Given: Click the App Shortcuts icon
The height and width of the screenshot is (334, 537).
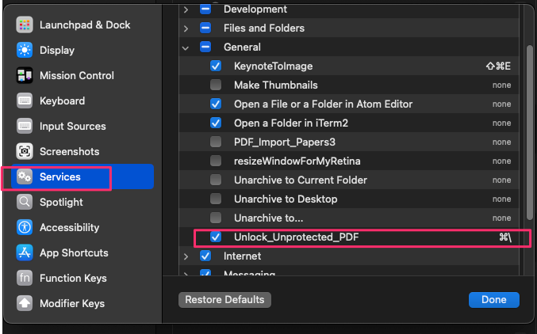Looking at the screenshot, I should pyautogui.click(x=25, y=252).
